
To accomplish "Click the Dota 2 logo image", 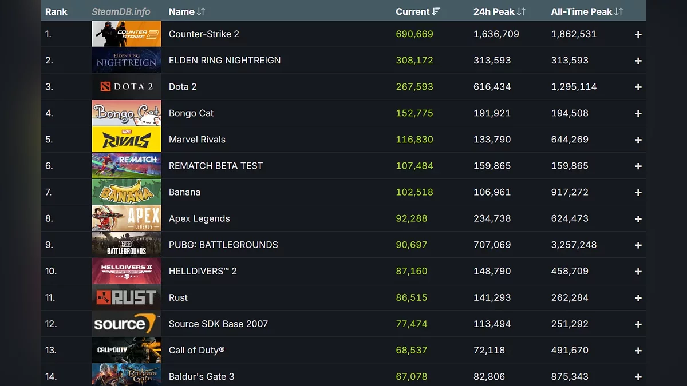I will [x=126, y=87].
